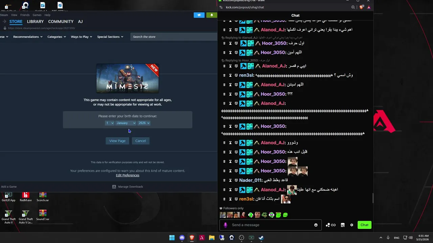The image size is (433, 243).
Task: Open birth day dropdown showing 1
Action: [x=110, y=123]
